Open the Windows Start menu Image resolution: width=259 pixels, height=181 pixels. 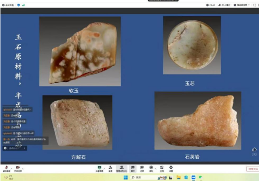125,177
